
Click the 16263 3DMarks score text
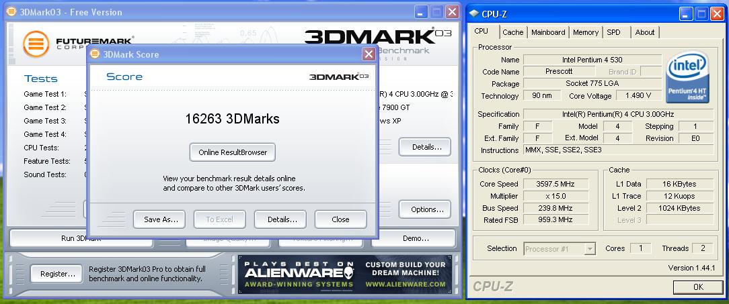coord(233,119)
